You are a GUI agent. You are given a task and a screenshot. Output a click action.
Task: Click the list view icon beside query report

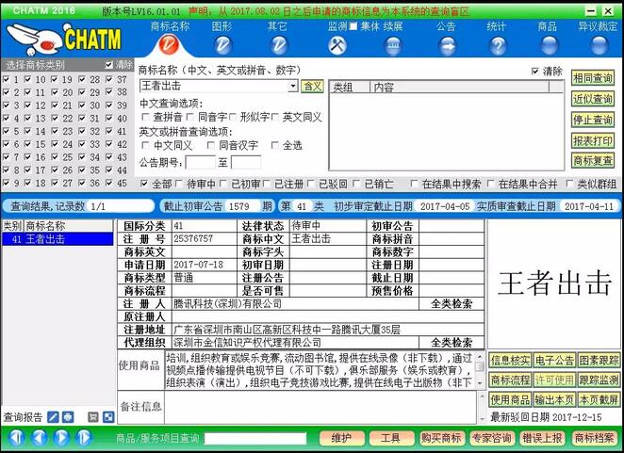click(x=92, y=417)
